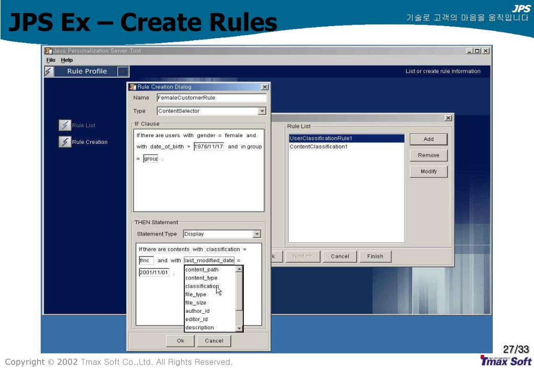The image size is (534, 369).
Task: Click date_of_birth attribute in IF Clause
Action: coord(167,146)
